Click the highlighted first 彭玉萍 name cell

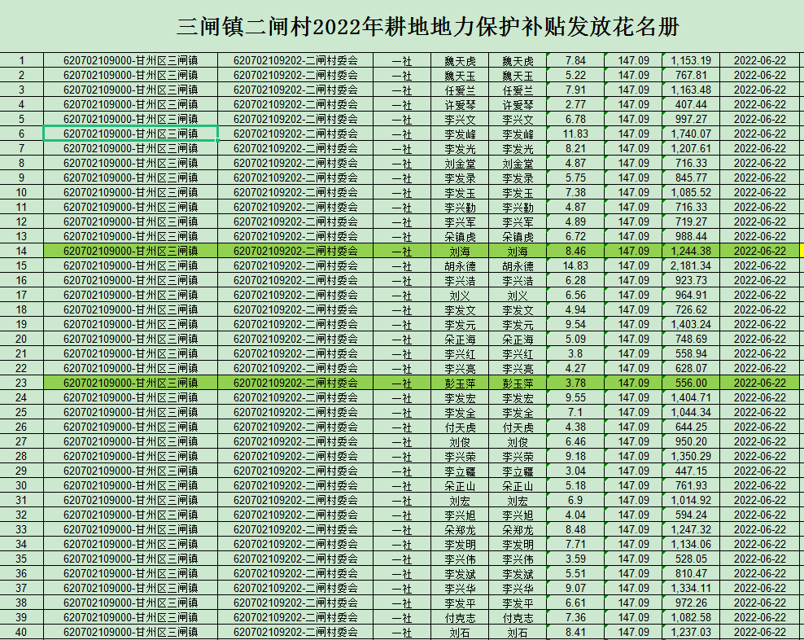tap(460, 383)
